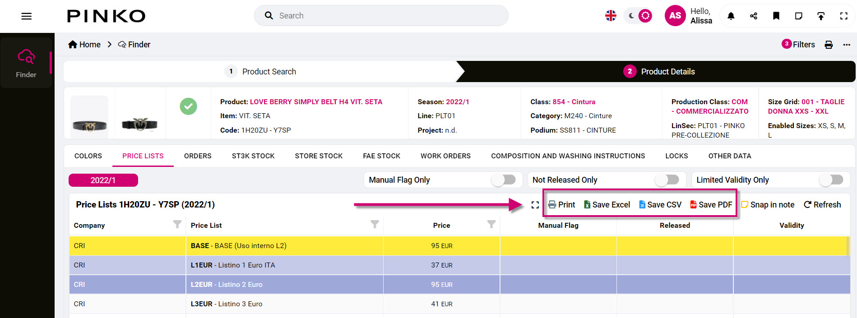This screenshot has height=318, width=857.
Task: Open the three-dots more menu
Action: (847, 45)
